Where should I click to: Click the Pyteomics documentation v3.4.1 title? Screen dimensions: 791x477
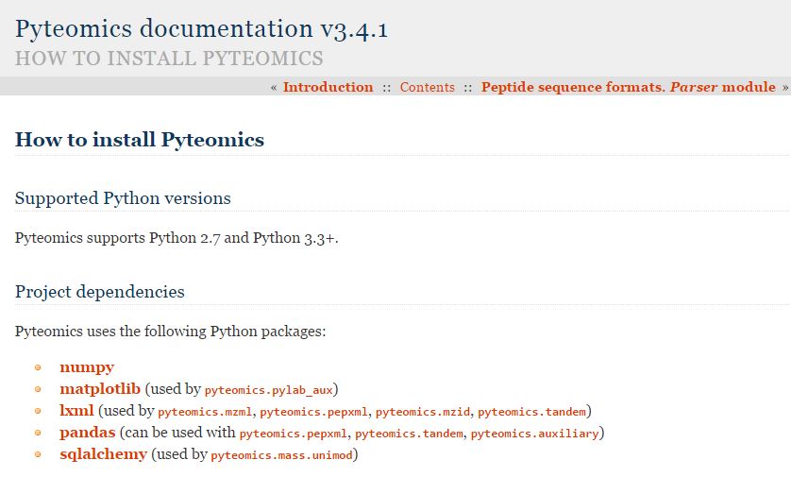[x=201, y=28]
